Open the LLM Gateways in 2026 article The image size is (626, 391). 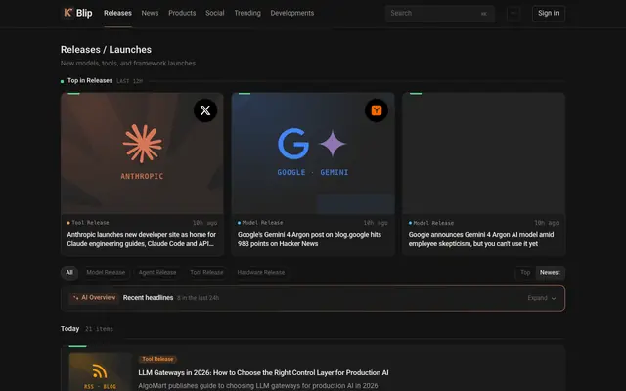263,373
